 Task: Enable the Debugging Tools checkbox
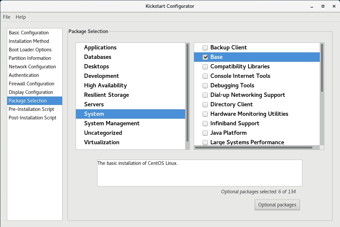pyautogui.click(x=205, y=86)
